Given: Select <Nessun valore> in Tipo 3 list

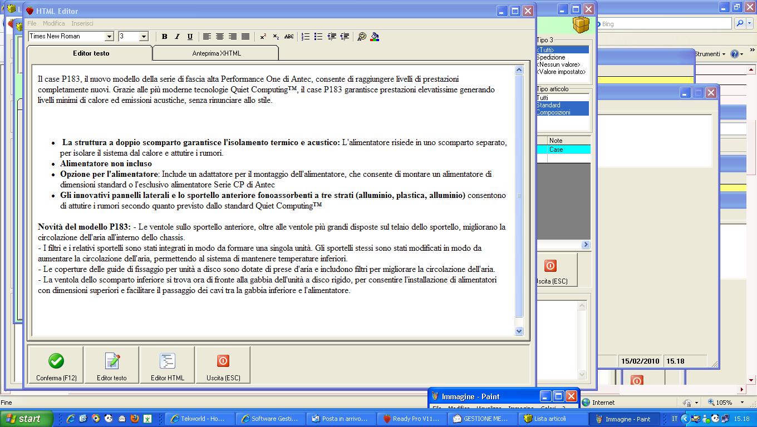Looking at the screenshot, I should 562,64.
